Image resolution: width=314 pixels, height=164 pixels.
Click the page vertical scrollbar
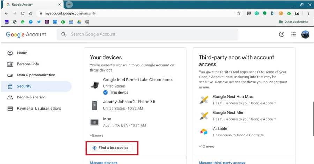(313, 119)
